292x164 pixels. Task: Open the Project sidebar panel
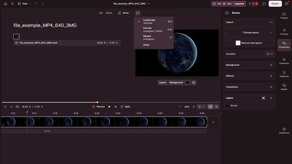pos(284,16)
